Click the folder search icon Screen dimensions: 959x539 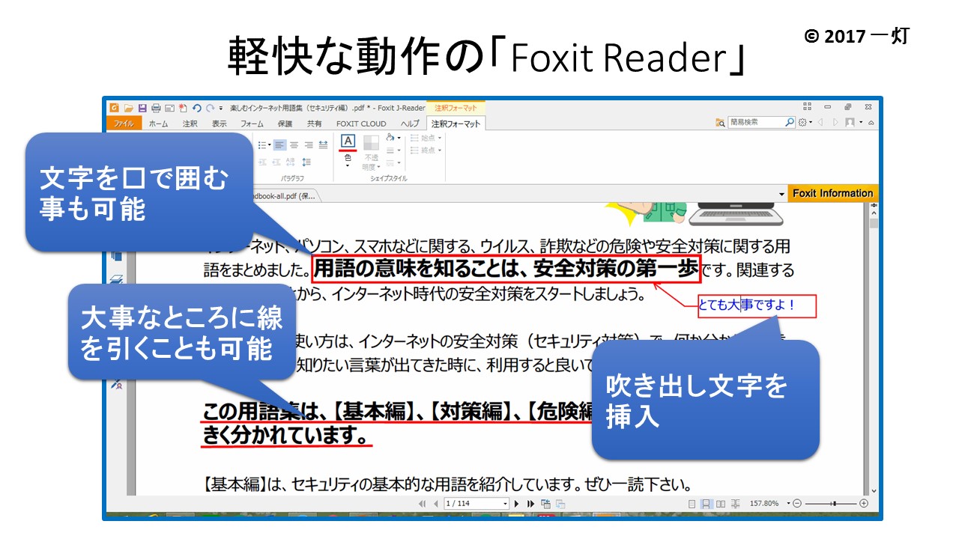pos(720,123)
